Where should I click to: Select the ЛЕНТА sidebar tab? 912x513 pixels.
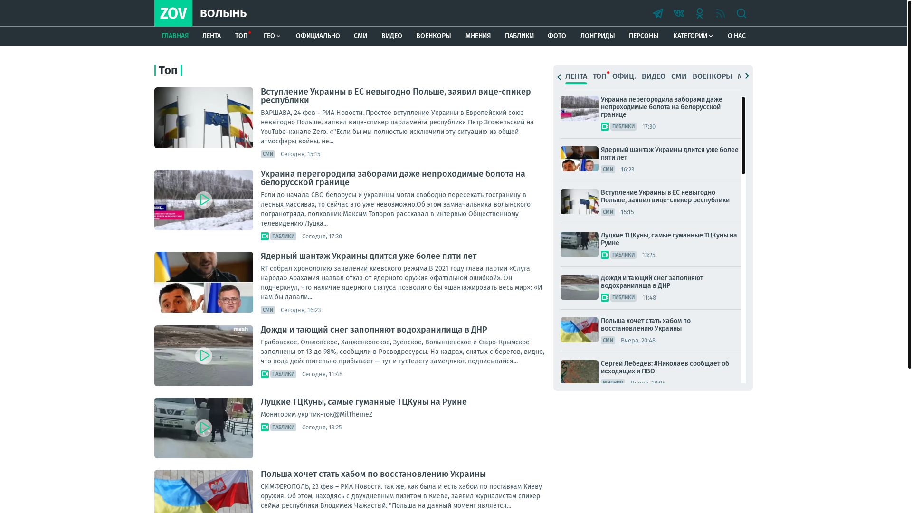(576, 76)
